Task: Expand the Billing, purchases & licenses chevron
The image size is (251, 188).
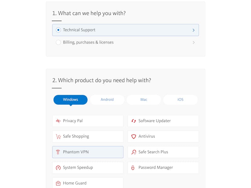Action: (x=194, y=42)
